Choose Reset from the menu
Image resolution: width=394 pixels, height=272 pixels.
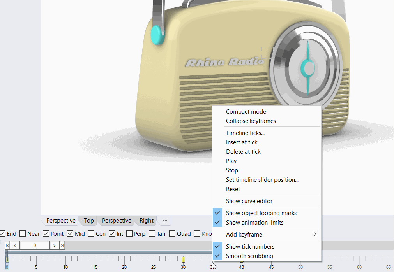(x=267, y=189)
